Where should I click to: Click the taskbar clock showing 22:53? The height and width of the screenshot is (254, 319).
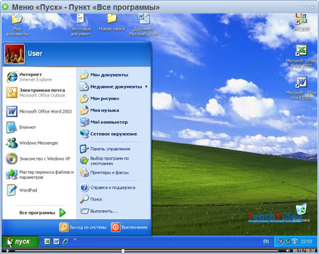(306, 241)
